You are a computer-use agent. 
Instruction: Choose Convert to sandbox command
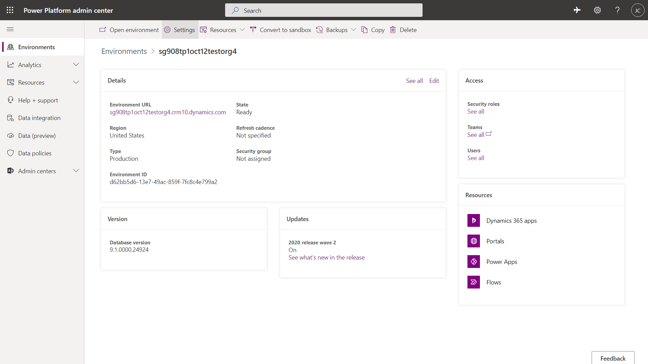click(280, 30)
